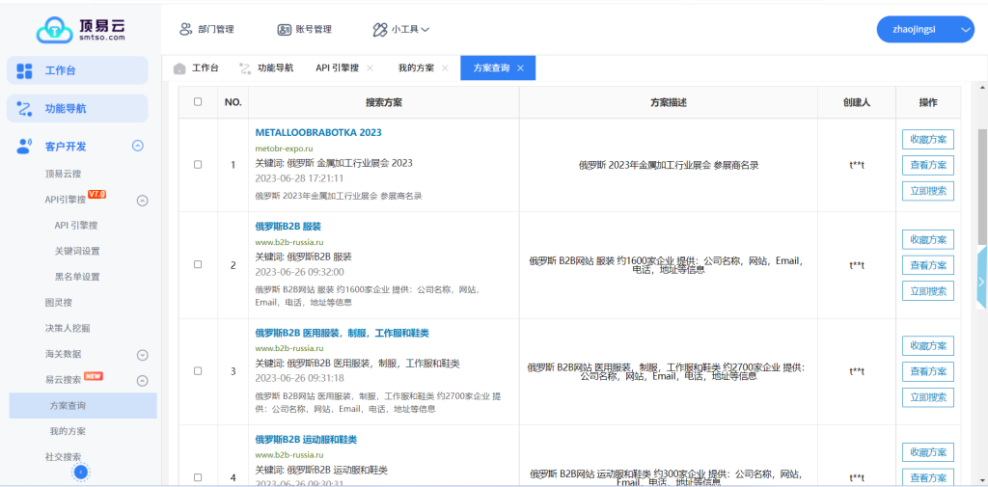Image resolution: width=988 pixels, height=487 pixels.
Task: Close the 方案查询 tab
Action: tap(521, 68)
